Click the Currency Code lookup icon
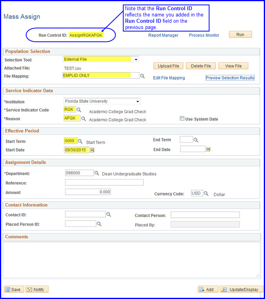 click(206, 194)
